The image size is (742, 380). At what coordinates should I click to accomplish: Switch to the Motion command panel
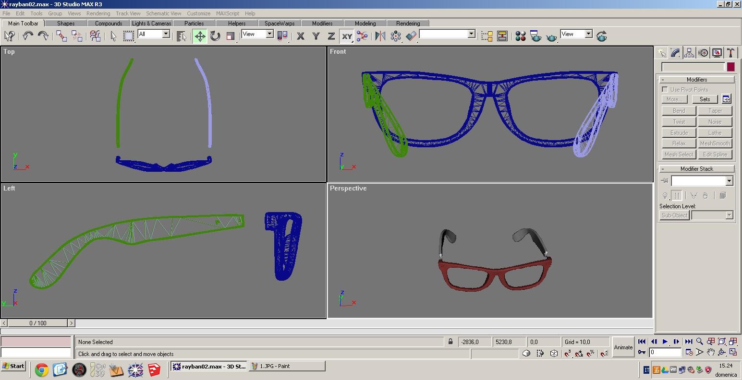[703, 53]
